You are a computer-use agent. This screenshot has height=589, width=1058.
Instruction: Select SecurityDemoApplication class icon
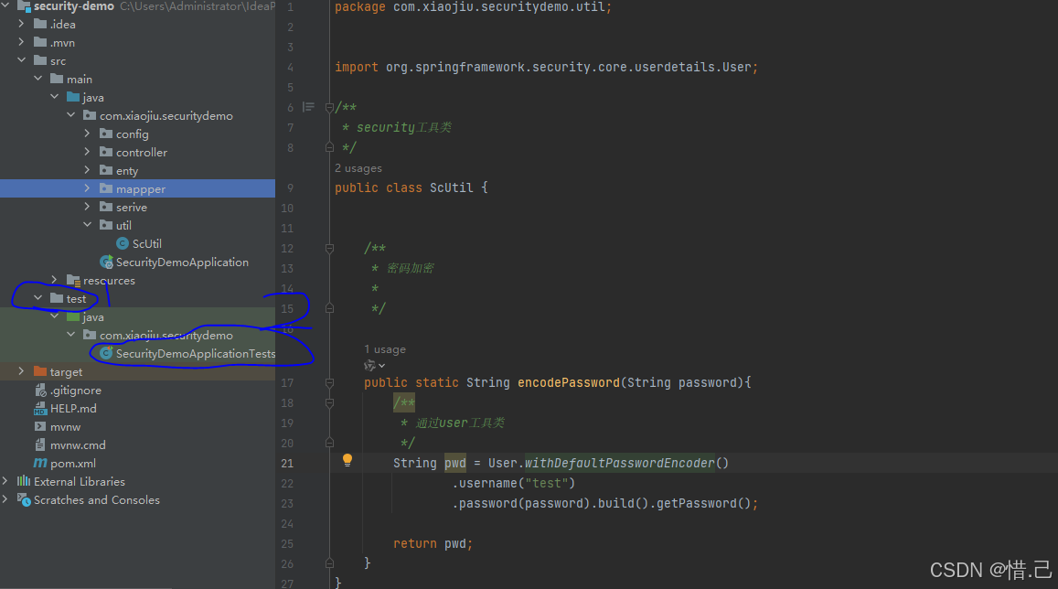[106, 262]
